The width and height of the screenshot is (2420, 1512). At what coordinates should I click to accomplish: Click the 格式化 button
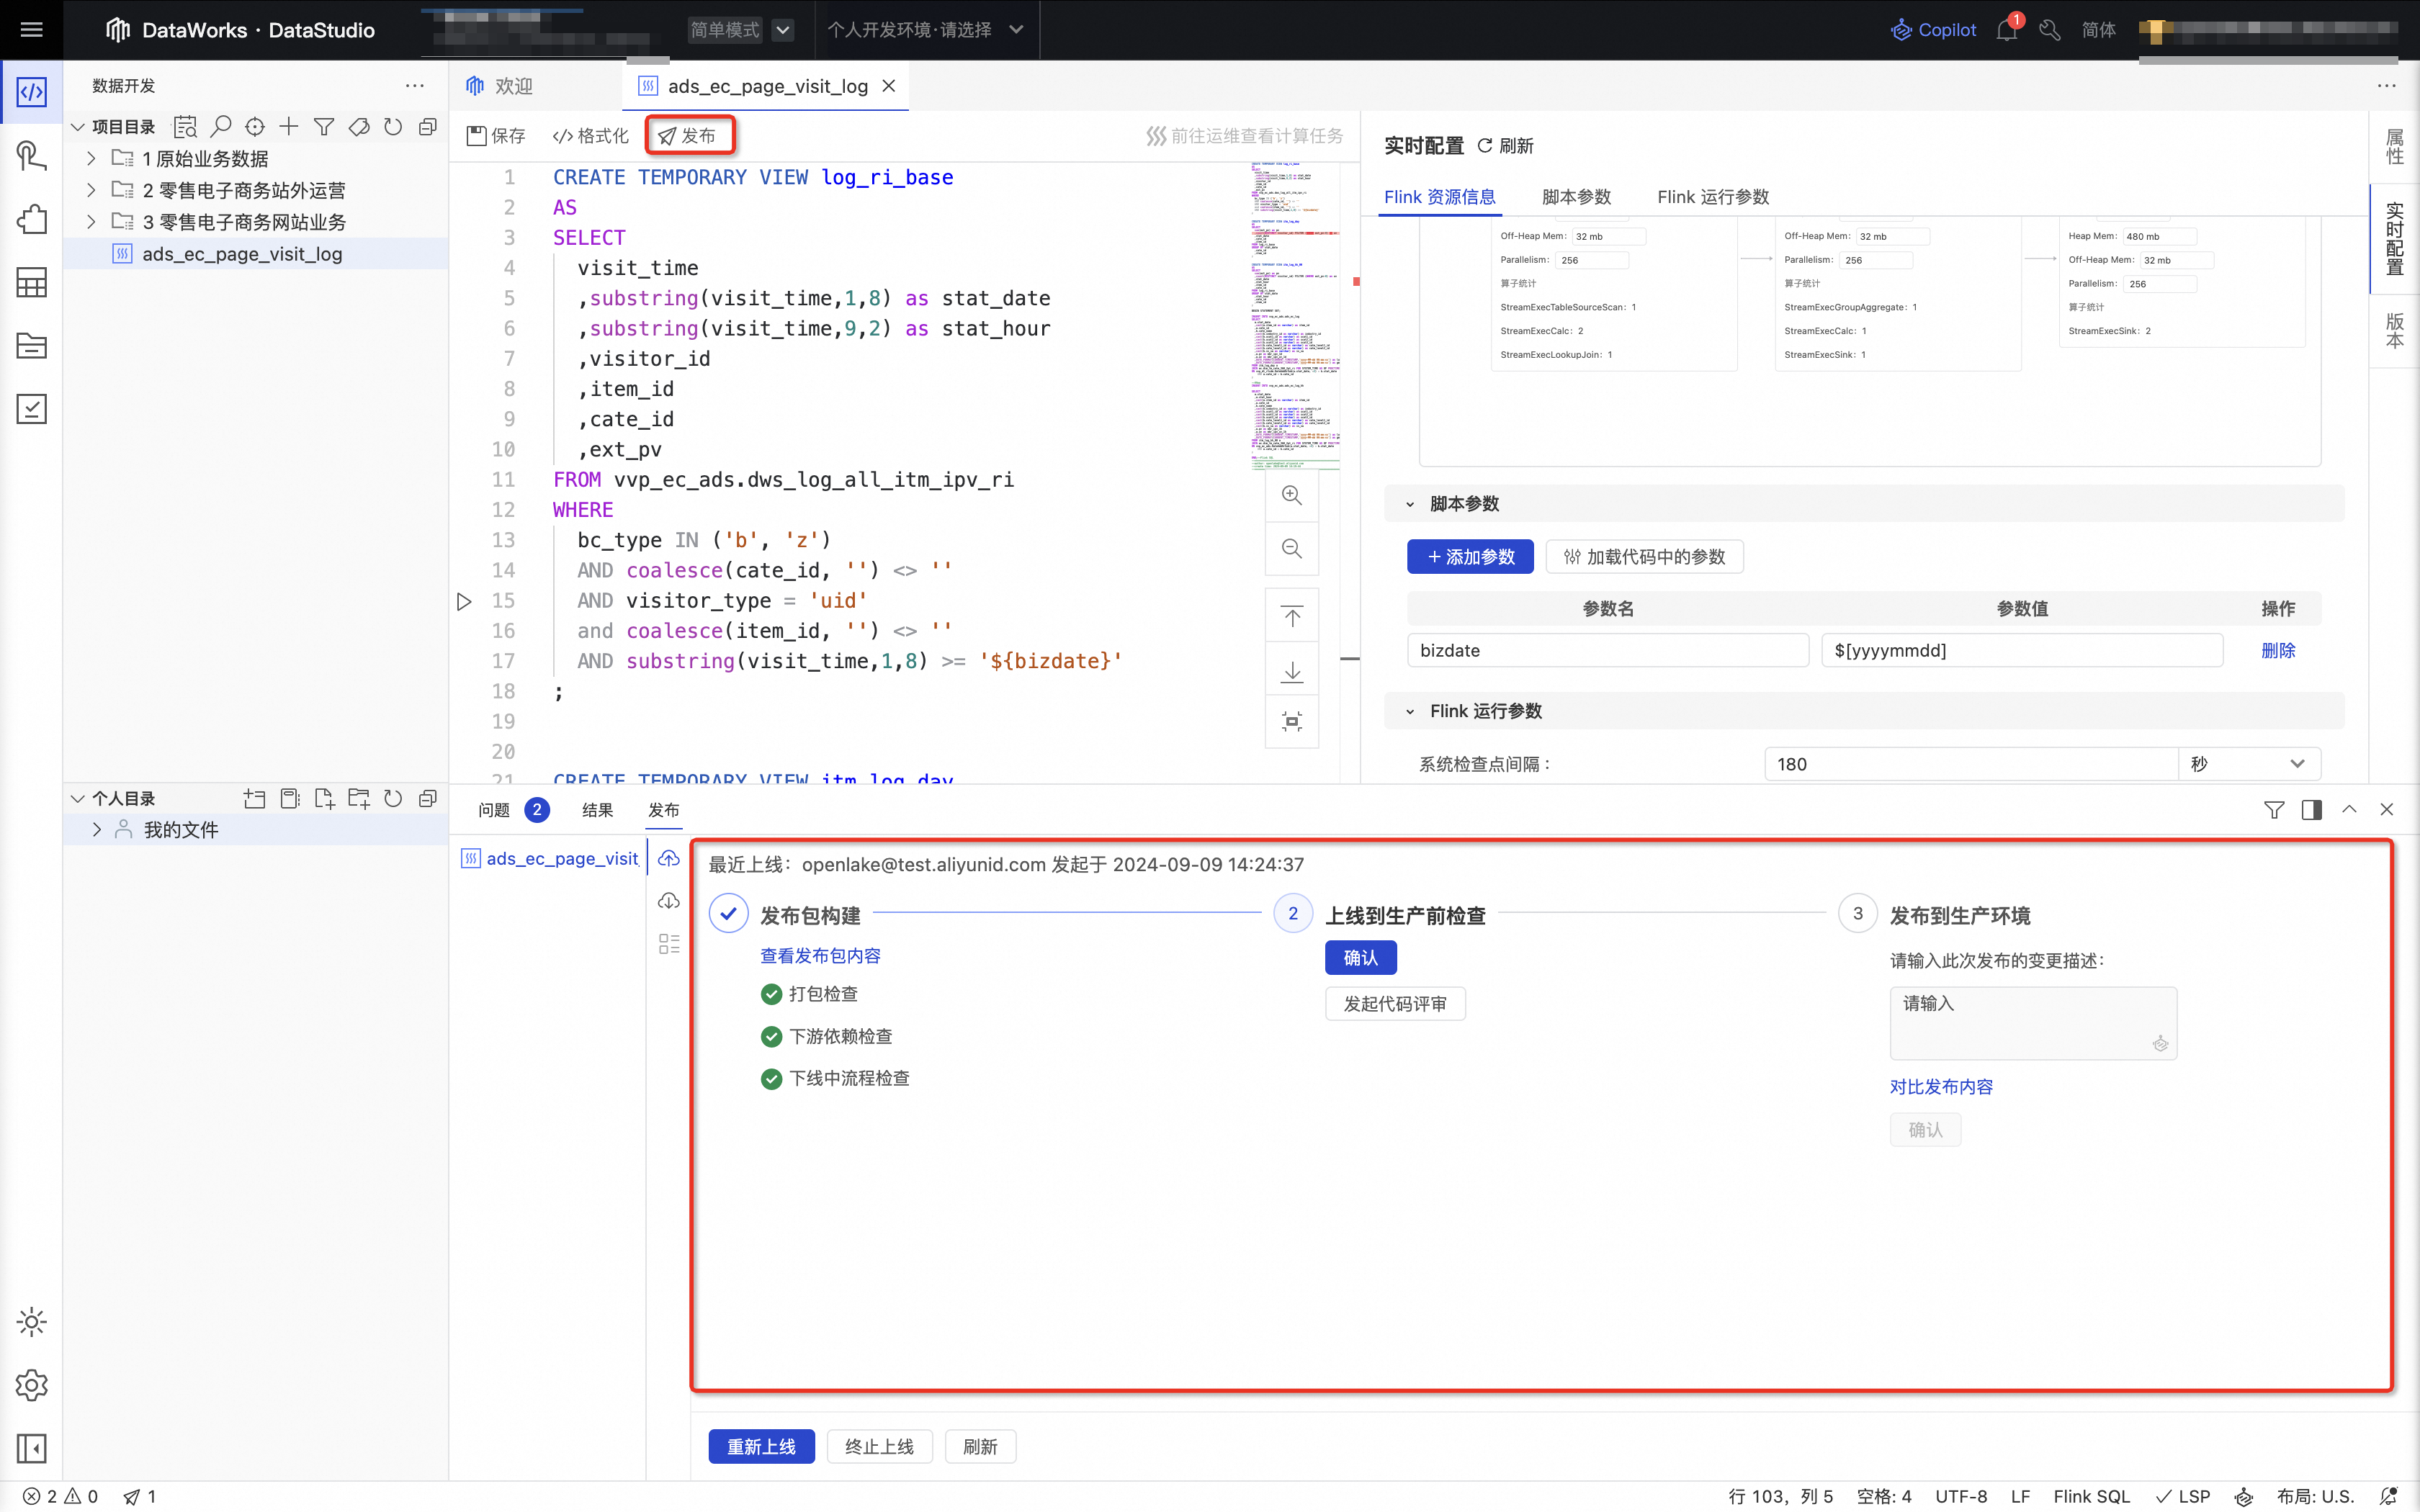[590, 136]
